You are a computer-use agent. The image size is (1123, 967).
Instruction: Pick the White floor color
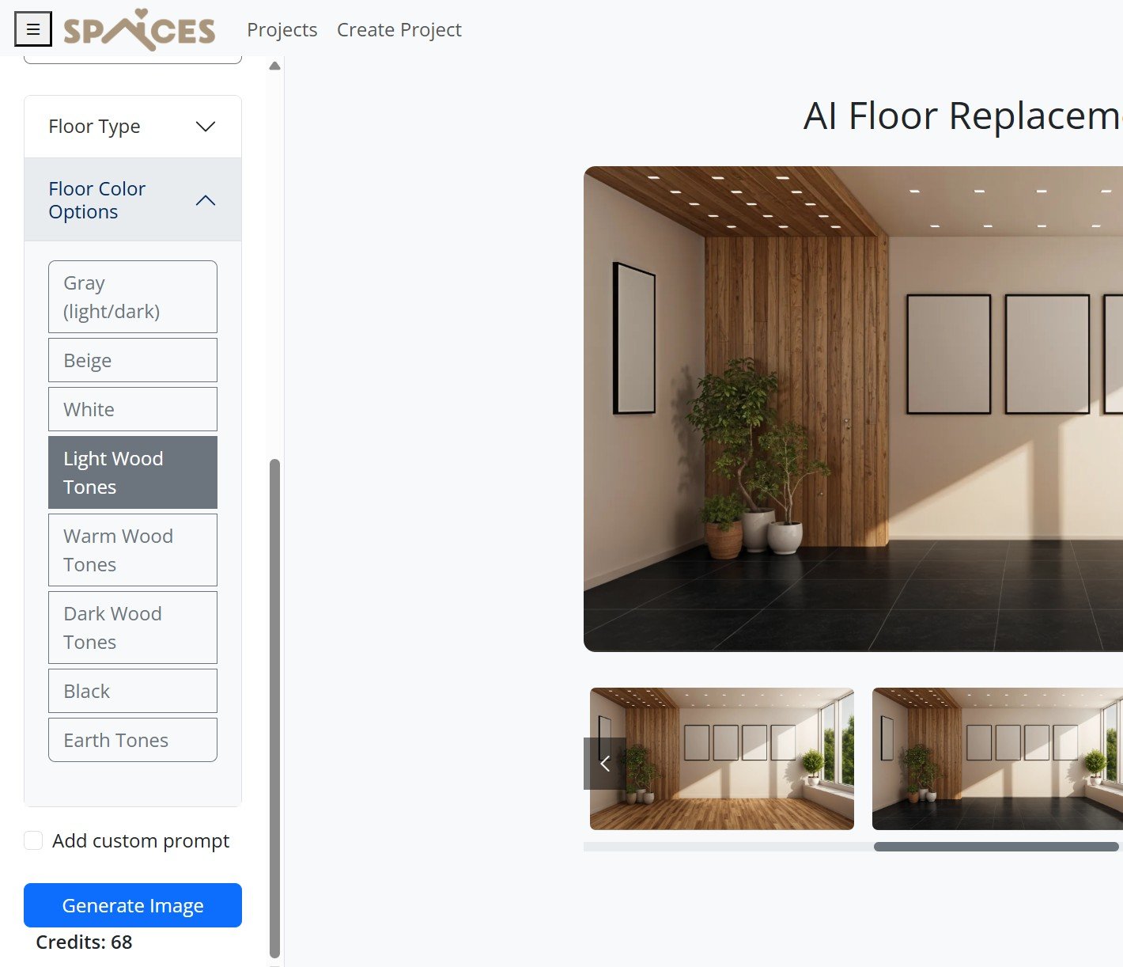133,409
